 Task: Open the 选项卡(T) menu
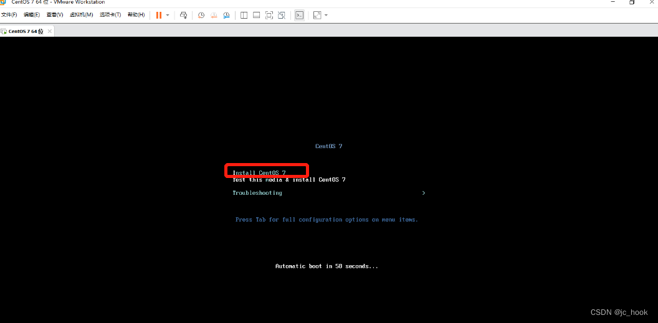pos(110,15)
